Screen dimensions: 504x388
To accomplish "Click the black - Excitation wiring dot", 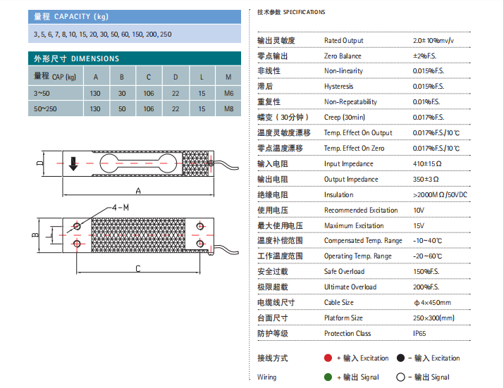I will [400, 358].
